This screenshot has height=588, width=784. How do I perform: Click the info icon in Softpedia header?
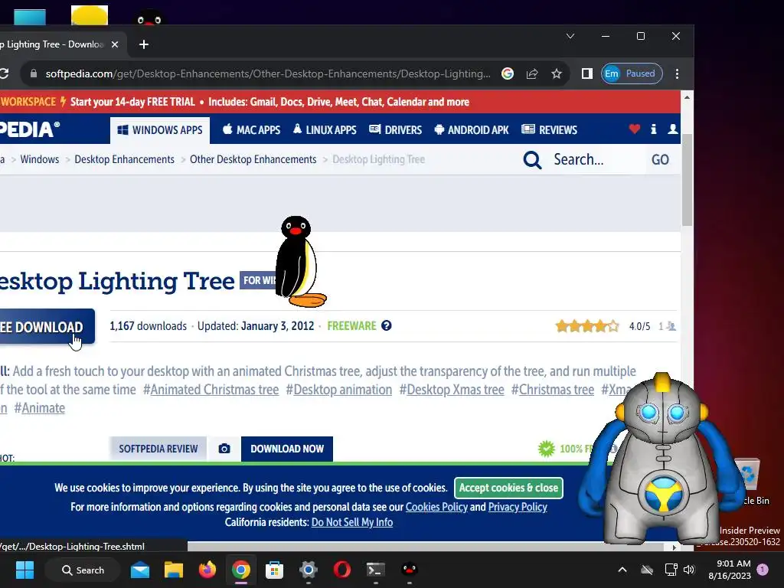pyautogui.click(x=654, y=129)
